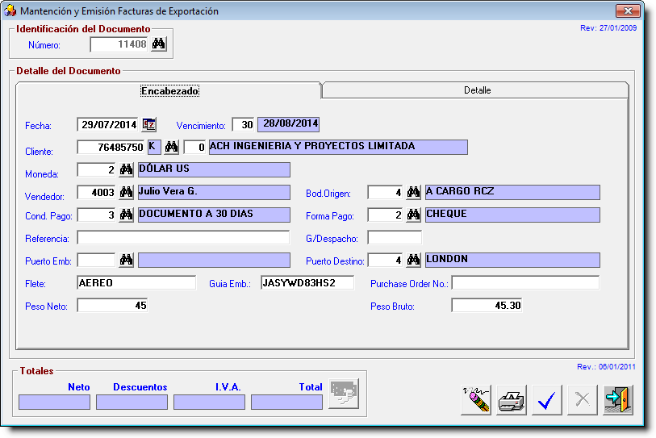Click the empty Referencia field
Image resolution: width=656 pixels, height=438 pixels.
(183, 238)
